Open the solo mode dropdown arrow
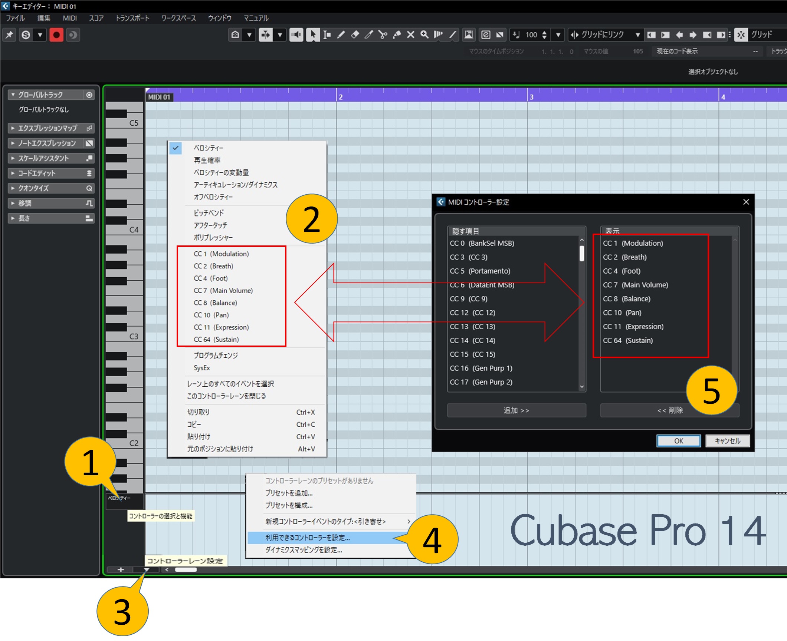The width and height of the screenshot is (787, 641). (x=40, y=35)
